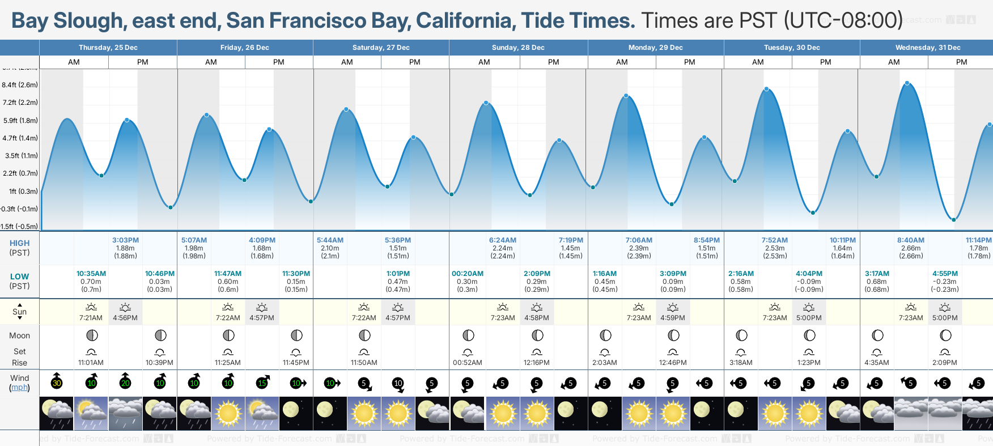Select the Wednesday, 31 Dec header
Viewport: 993px width, 446px height.
(927, 48)
